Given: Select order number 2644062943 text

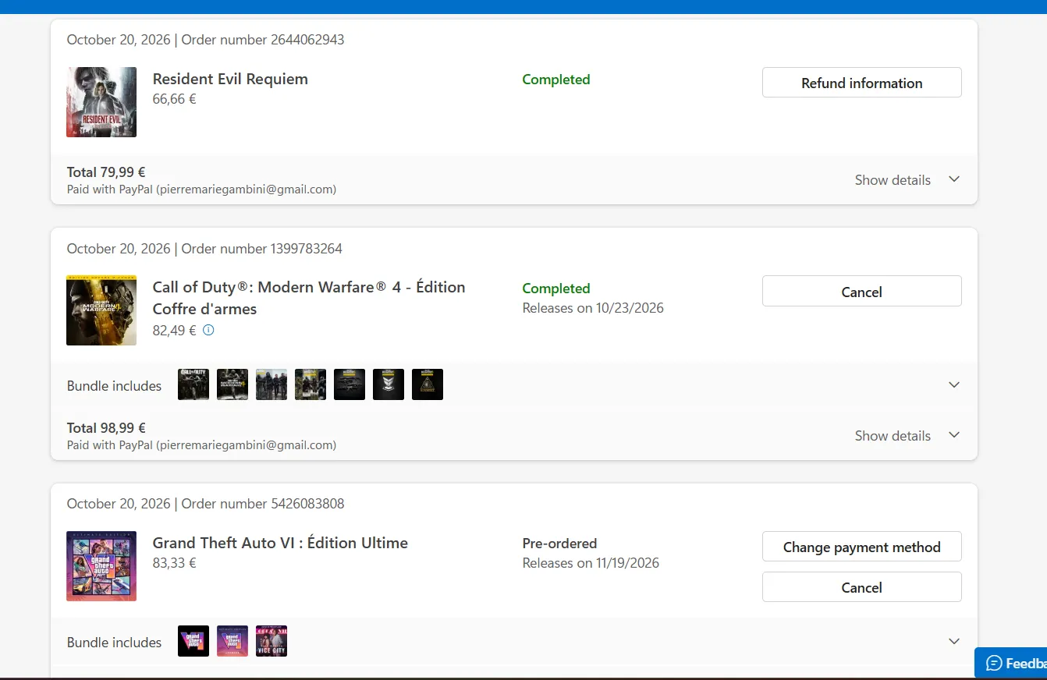Looking at the screenshot, I should (263, 40).
